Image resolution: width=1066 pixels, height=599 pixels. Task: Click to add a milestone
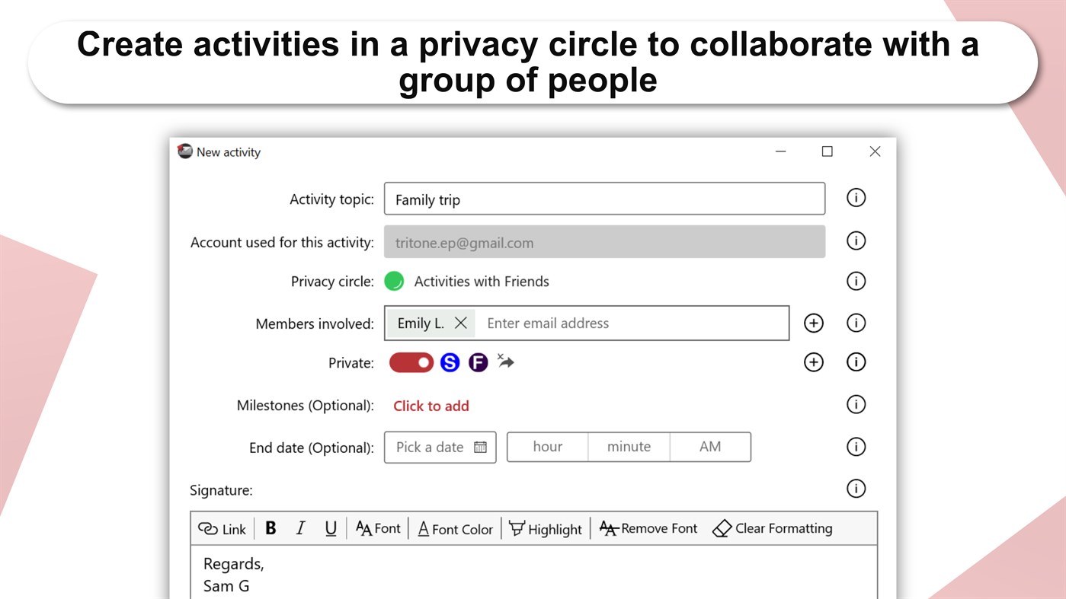click(x=431, y=405)
